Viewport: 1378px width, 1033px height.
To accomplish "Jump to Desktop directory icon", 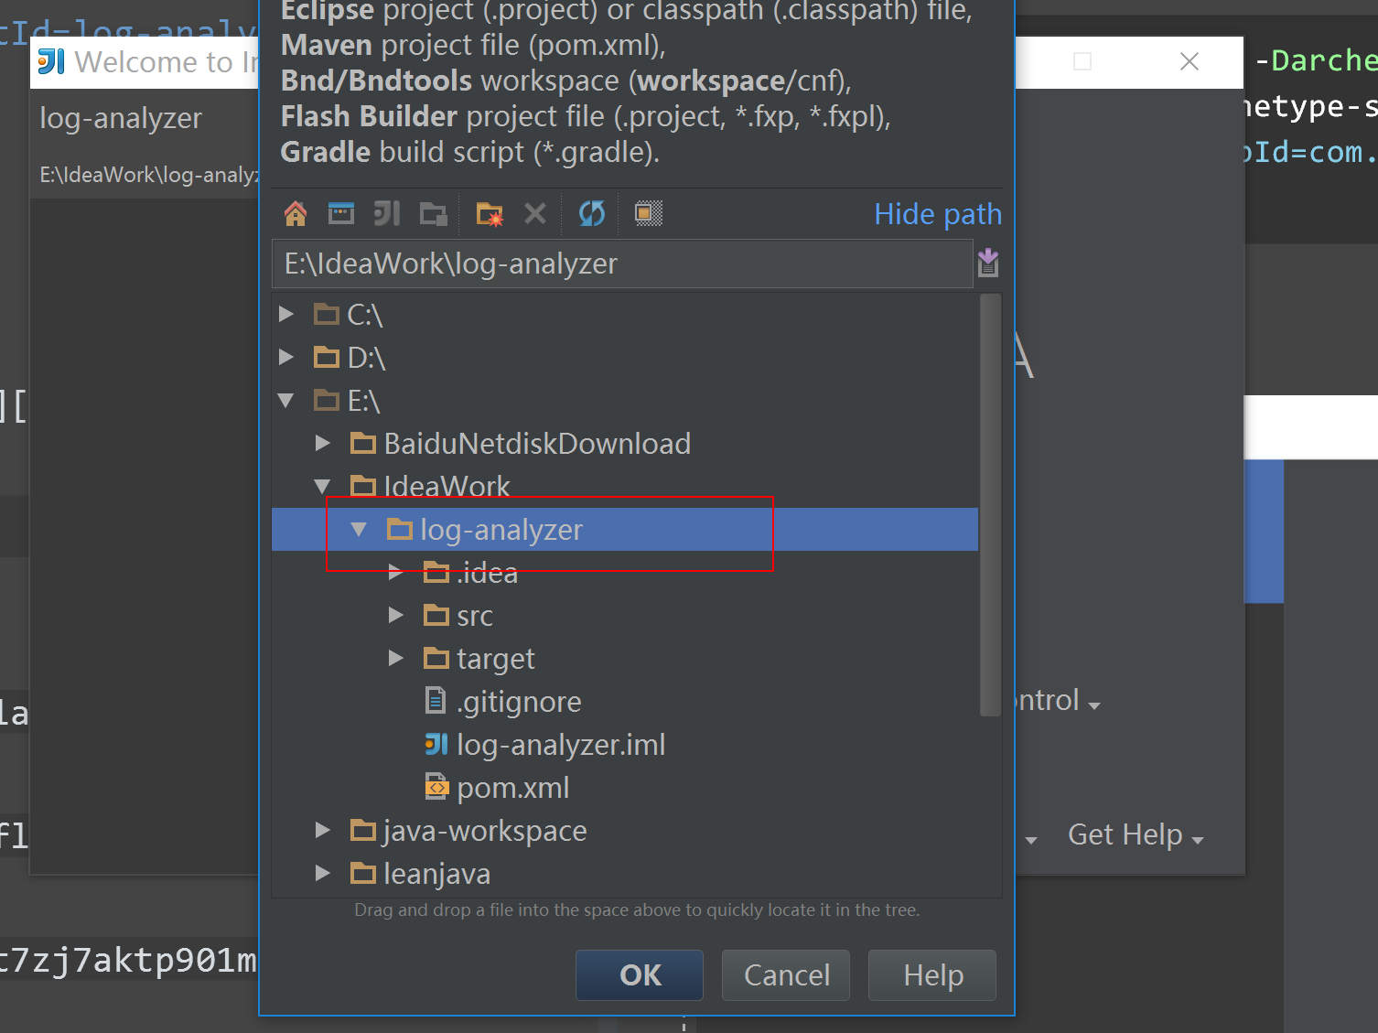I will (341, 214).
